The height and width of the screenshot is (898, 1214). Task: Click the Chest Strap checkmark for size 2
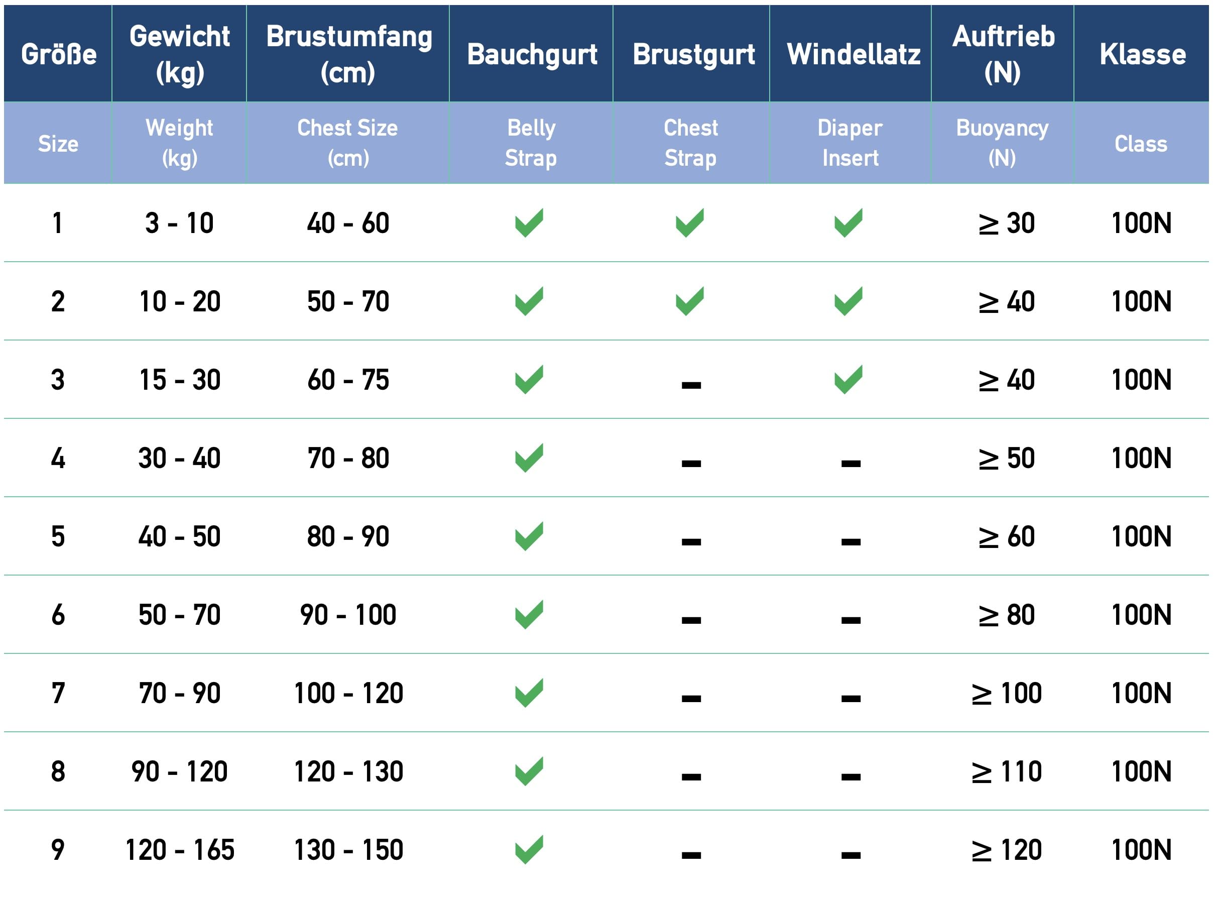pos(690,301)
